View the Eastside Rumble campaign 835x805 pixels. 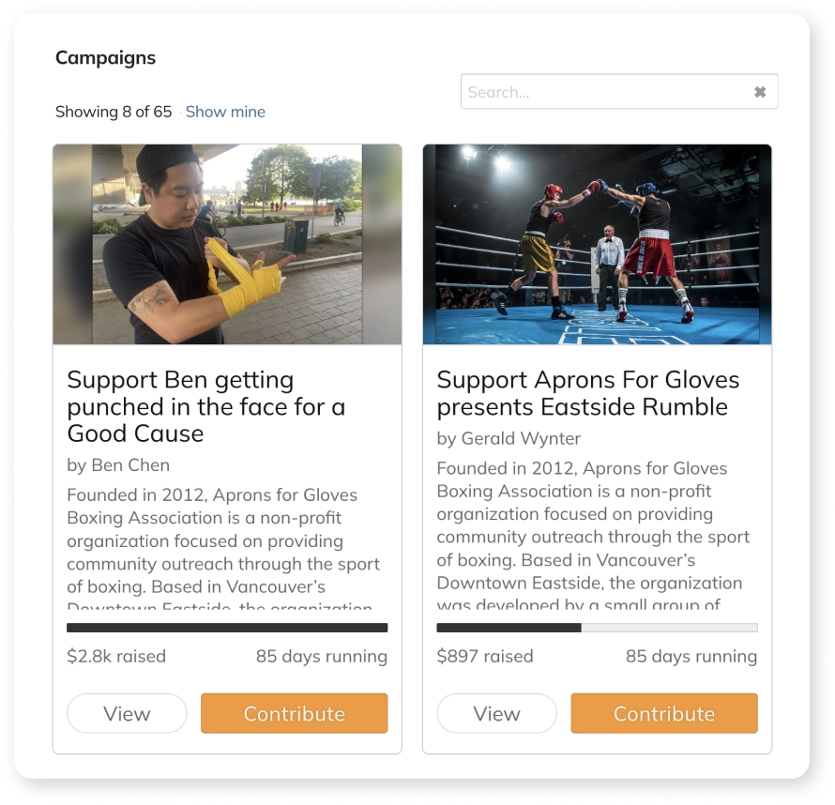point(497,713)
